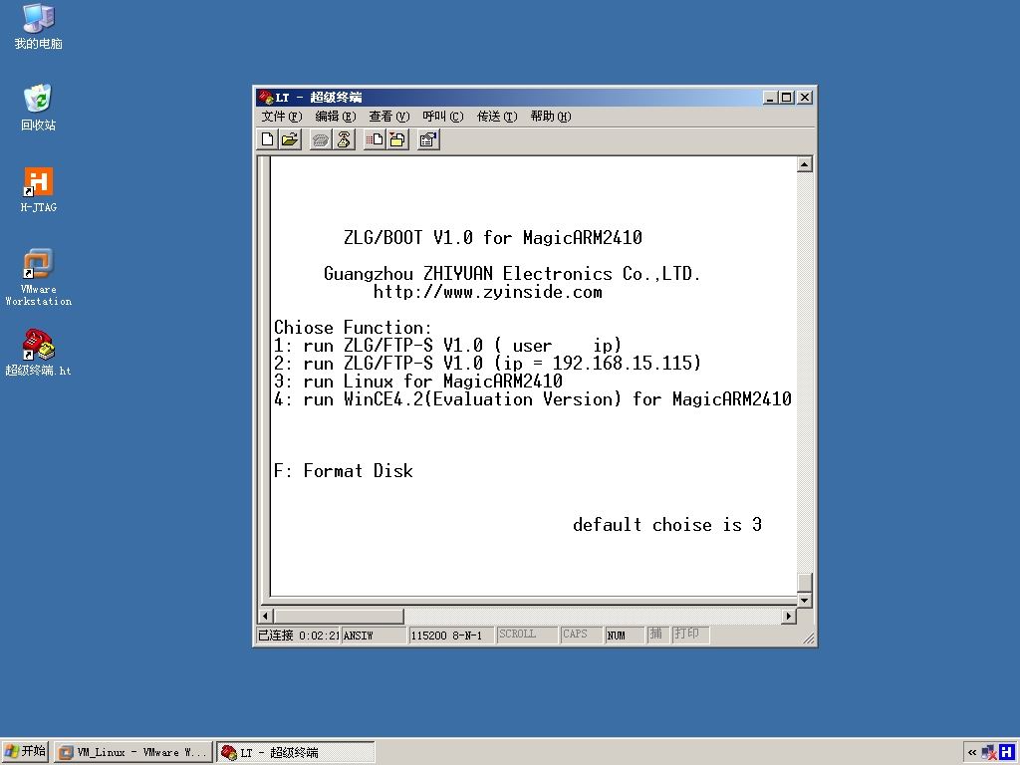This screenshot has width=1020, height=765.
Task: Select the Recycle Bin (回收站) desktop icon
Action: (x=38, y=108)
